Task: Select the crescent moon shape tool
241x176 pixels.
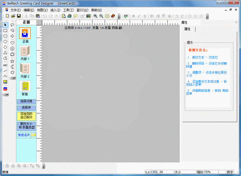Action: 12,67
